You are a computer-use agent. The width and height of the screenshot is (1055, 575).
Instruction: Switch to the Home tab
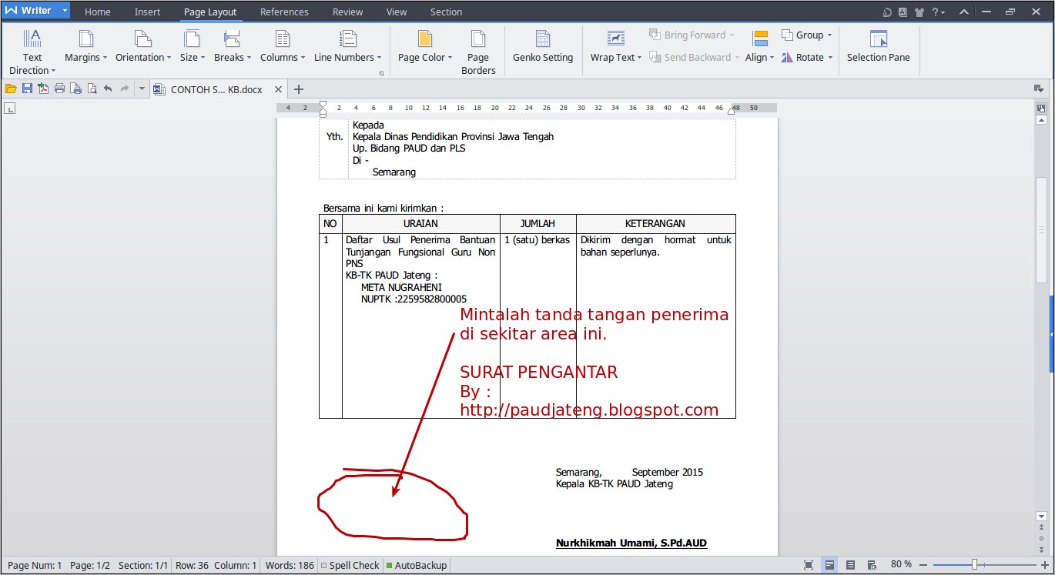click(98, 12)
